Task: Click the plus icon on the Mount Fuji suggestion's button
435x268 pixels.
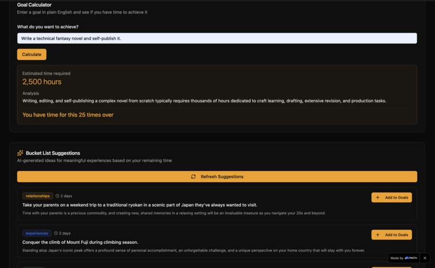Action: tap(378, 235)
